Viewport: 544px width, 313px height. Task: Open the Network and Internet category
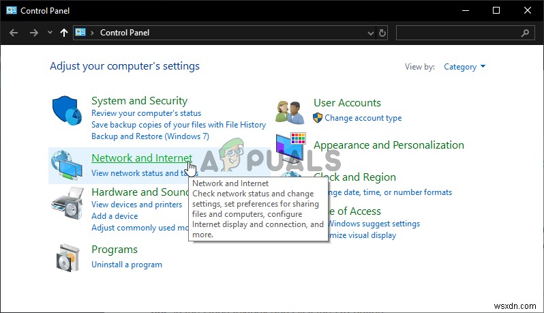[x=142, y=158]
